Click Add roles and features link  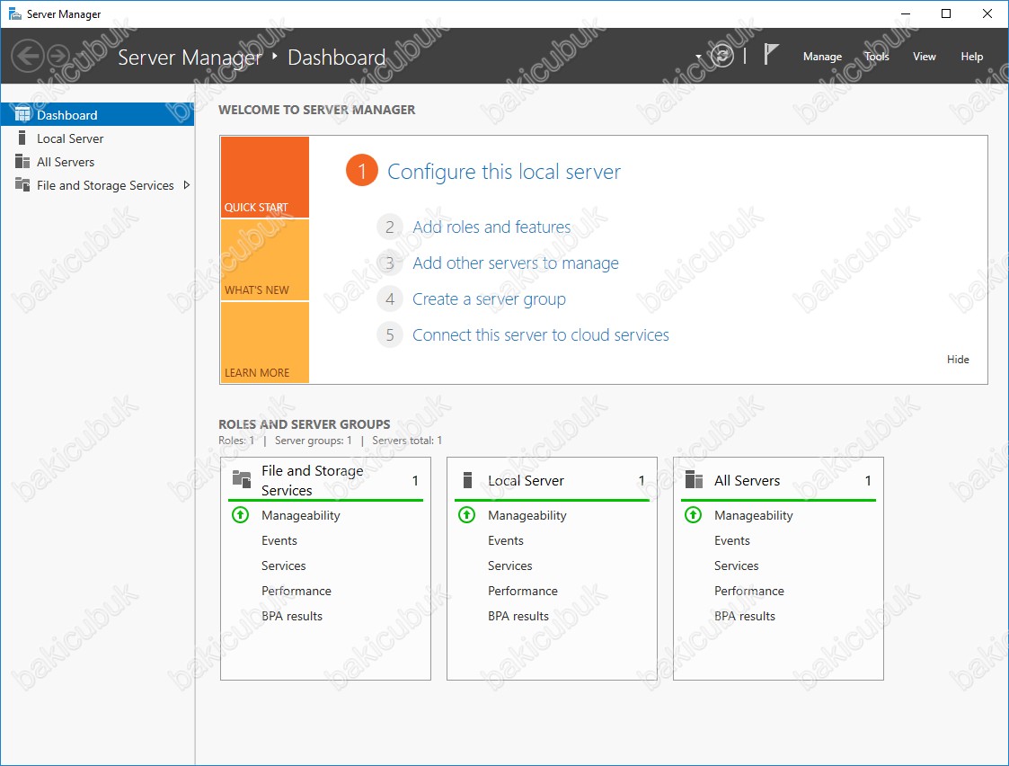point(491,227)
